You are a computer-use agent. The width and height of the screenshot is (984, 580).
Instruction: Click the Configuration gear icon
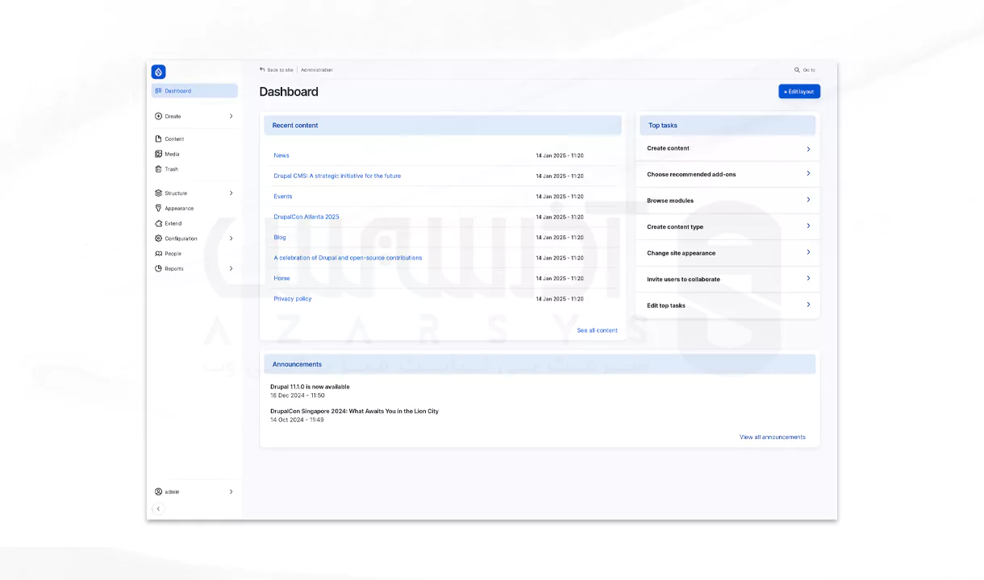(158, 238)
